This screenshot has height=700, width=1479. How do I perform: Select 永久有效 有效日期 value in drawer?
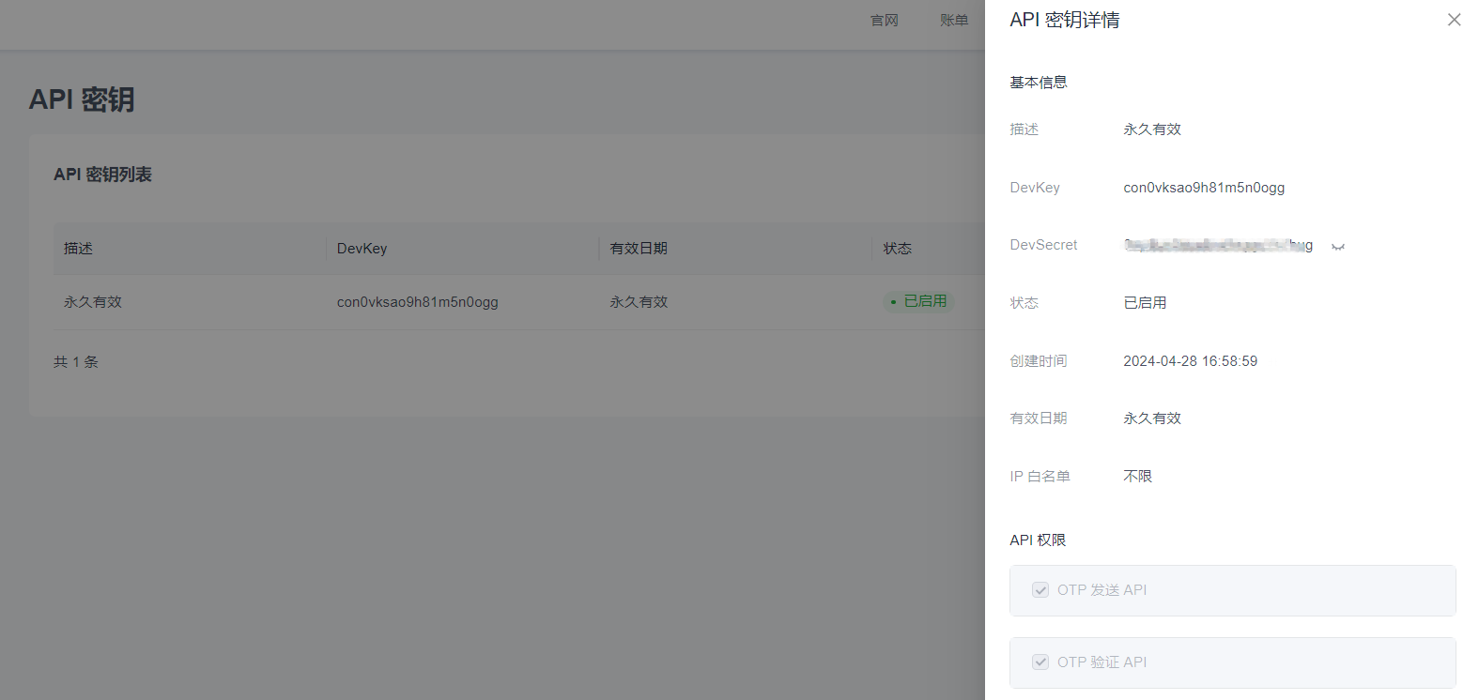click(1152, 418)
